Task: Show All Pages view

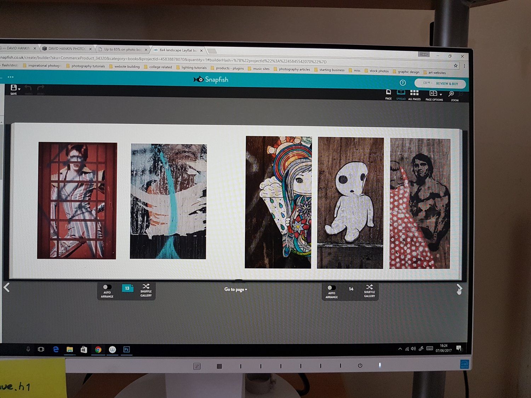Action: click(x=414, y=95)
